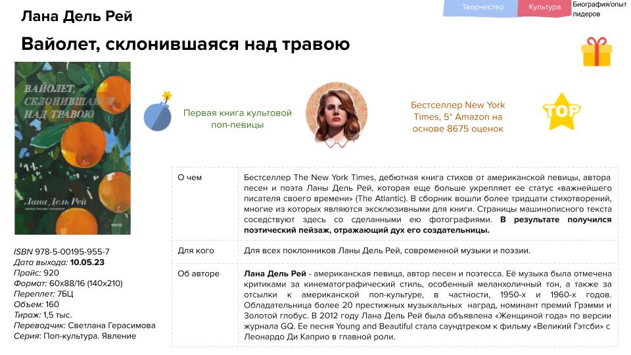Select the О чем row label
This screenshot has height=355, width=631.
[190, 177]
